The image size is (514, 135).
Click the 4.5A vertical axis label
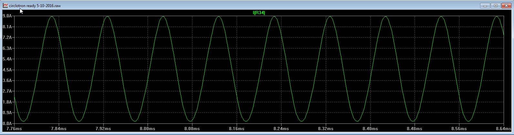pyautogui.click(x=7, y=70)
